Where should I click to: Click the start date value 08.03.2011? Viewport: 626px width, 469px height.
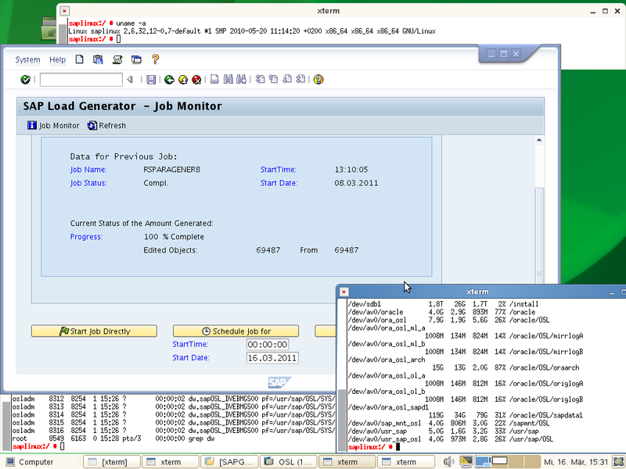pos(356,183)
